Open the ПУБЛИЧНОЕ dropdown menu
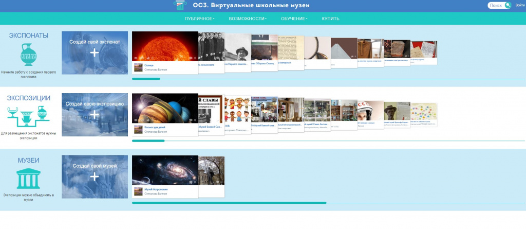Screen dimensions: 526x229 [200, 19]
